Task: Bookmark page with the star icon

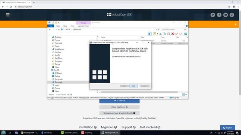Action: [x=229, y=7]
